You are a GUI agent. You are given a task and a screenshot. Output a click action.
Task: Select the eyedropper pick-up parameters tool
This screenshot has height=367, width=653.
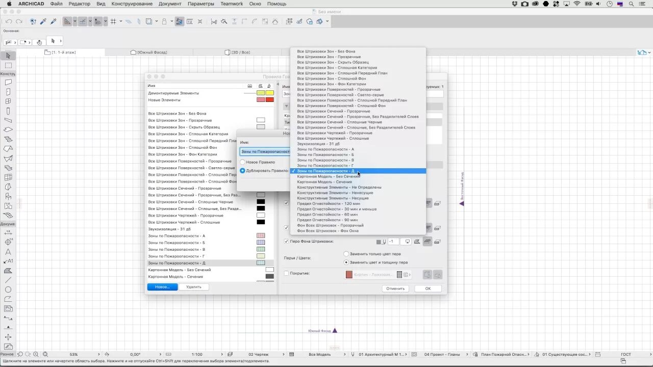(43, 21)
